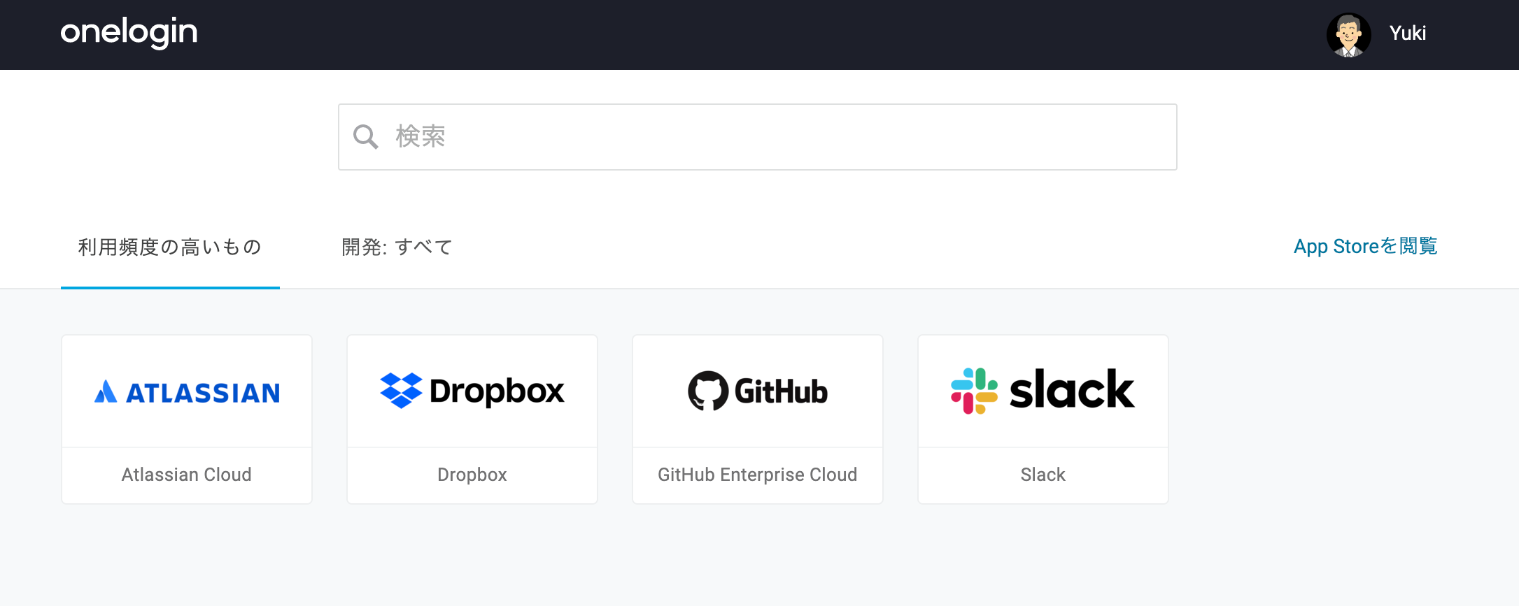The width and height of the screenshot is (1519, 606).
Task: Launch the Slack logo tile
Action: coord(1043,391)
